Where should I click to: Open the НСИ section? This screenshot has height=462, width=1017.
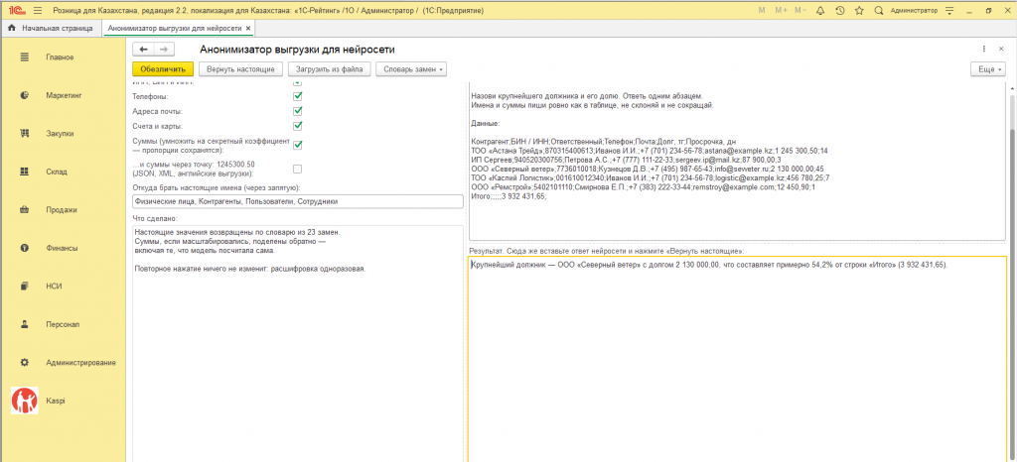(54, 286)
